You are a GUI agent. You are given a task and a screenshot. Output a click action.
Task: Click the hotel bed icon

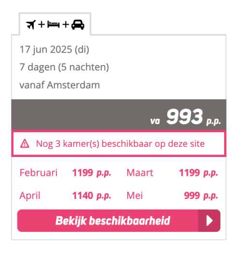click(54, 25)
